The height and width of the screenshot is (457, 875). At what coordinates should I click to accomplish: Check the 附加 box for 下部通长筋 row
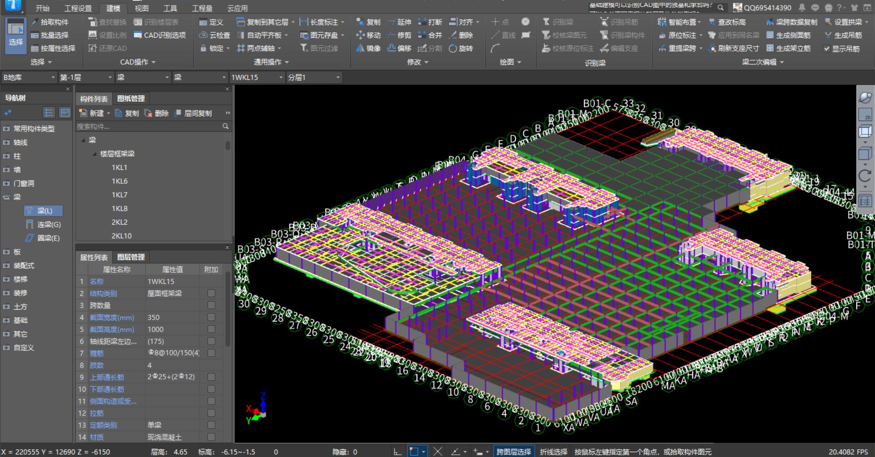tap(211, 389)
